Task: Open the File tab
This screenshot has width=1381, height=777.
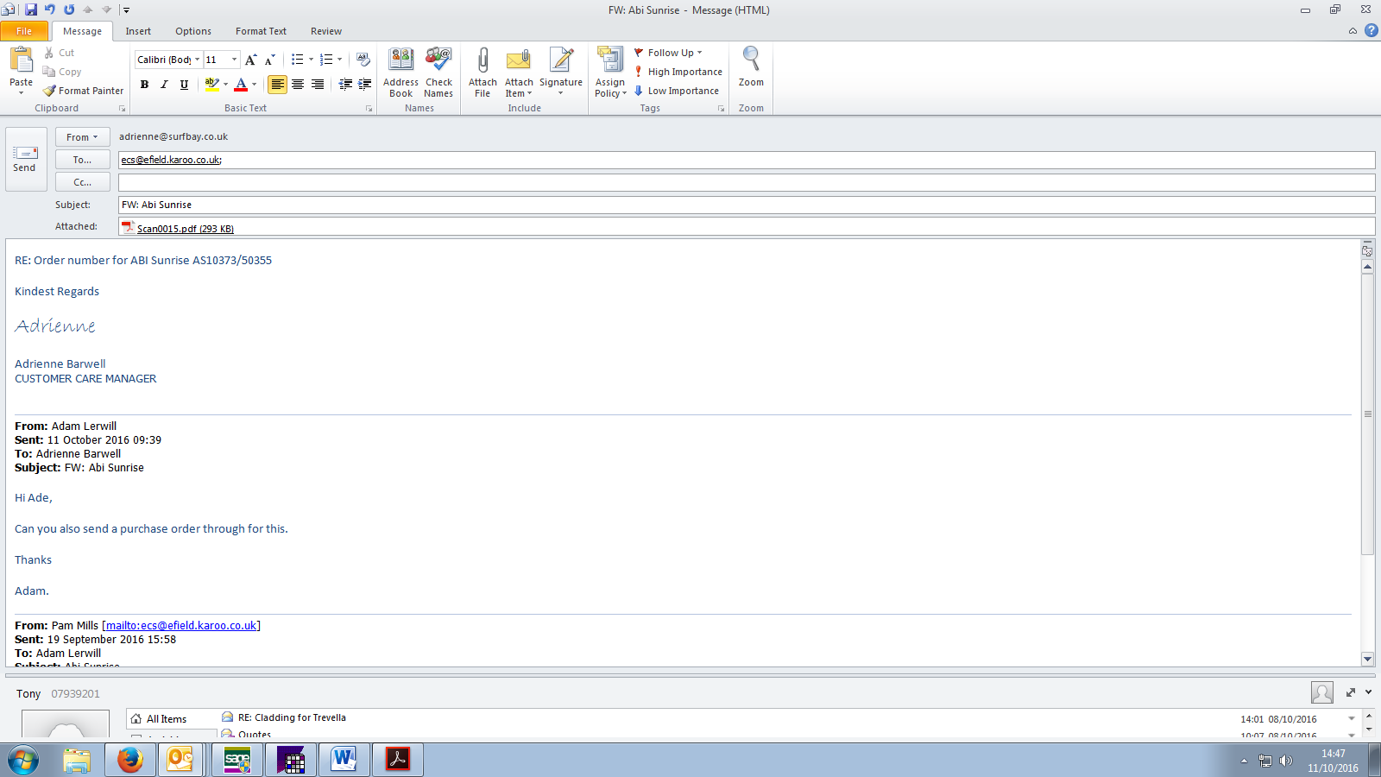Action: [x=24, y=31]
